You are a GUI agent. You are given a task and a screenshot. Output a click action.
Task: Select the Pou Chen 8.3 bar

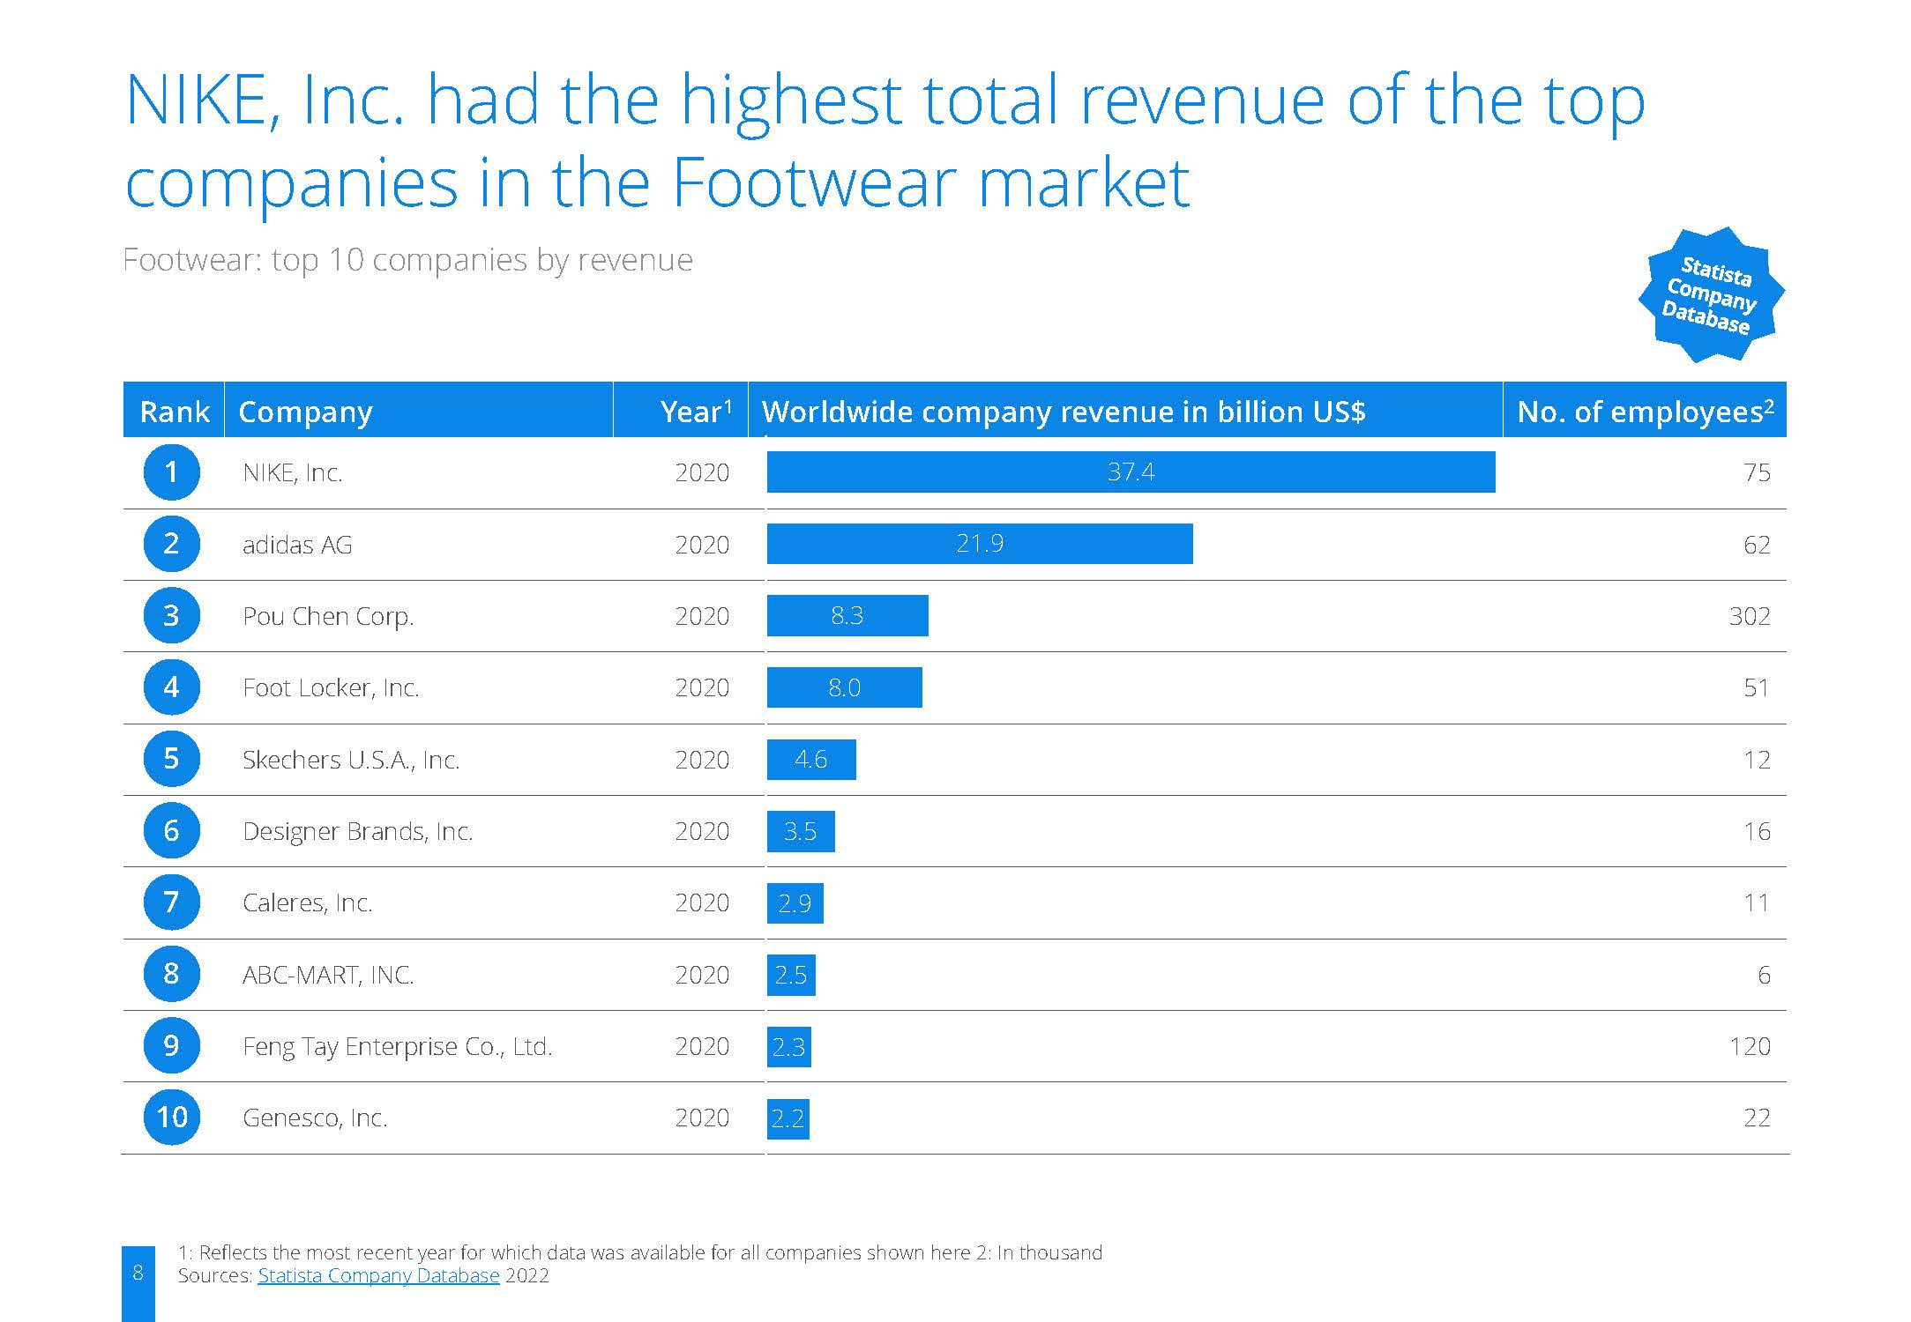(x=847, y=615)
